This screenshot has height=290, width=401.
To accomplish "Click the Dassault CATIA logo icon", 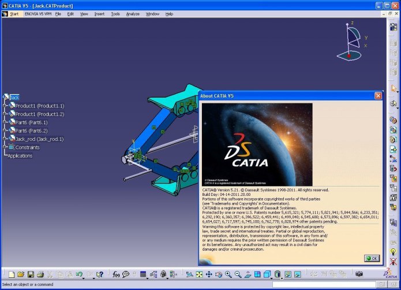I will (x=390, y=273).
